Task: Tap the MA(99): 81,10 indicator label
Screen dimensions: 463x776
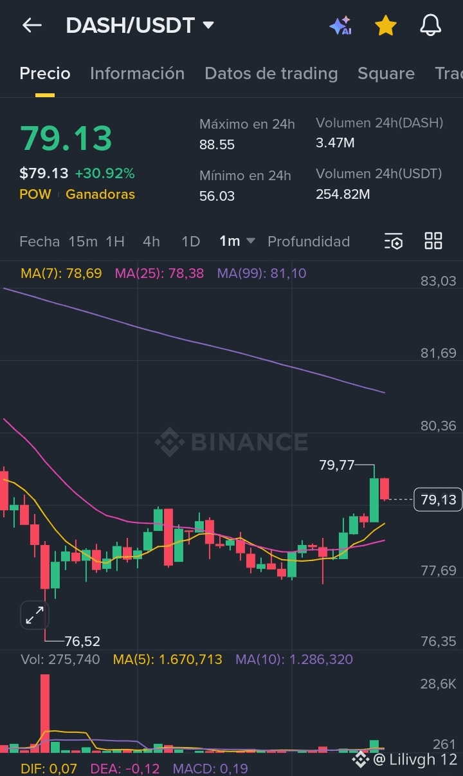Action: 262,273
